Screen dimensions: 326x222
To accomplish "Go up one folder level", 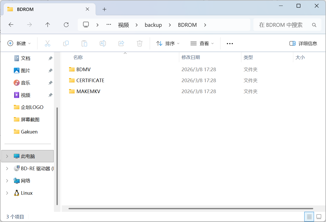I will pos(48,25).
